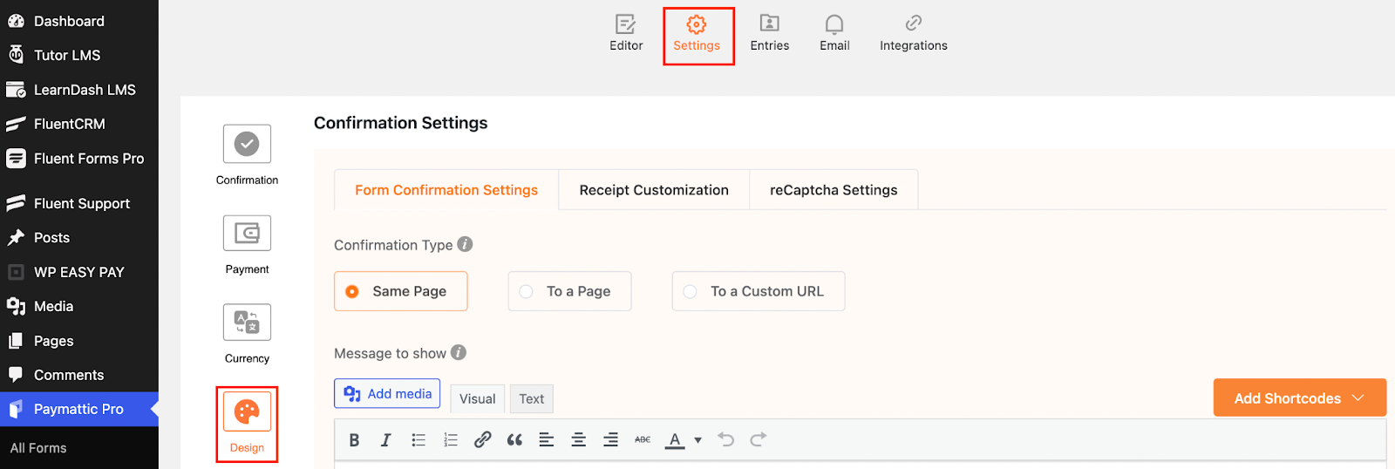Select the Same Page radio option
The height and width of the screenshot is (469, 1395).
pyautogui.click(x=352, y=292)
